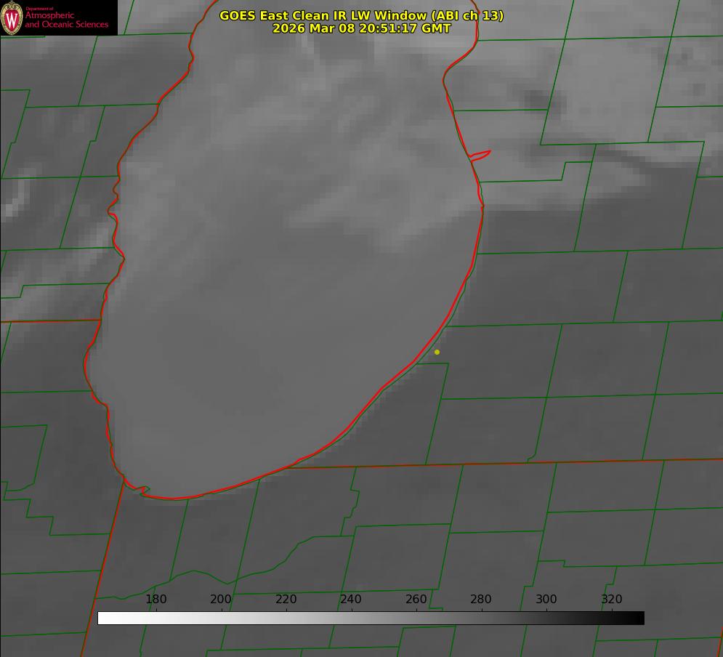Viewport: 723px width, 657px height.
Task: Click the Atmospheric and Oceanic Sciences text
Action: 67,20
